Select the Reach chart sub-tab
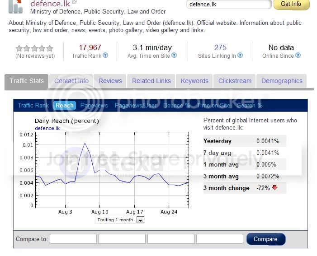Viewport: 317px width, 256px height. (x=65, y=105)
